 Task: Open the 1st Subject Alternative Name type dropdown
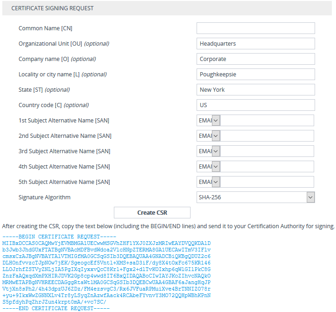tap(208, 121)
